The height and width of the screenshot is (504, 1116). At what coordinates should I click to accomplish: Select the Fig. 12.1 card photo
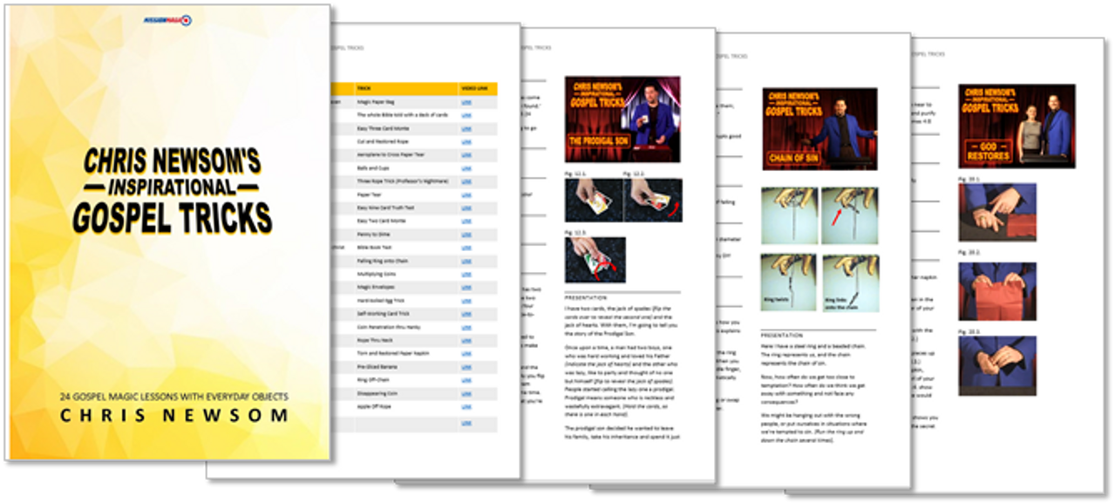592,201
